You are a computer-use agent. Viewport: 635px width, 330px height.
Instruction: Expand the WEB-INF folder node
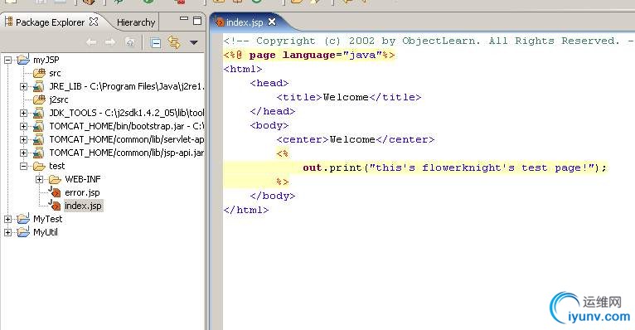tap(39, 179)
